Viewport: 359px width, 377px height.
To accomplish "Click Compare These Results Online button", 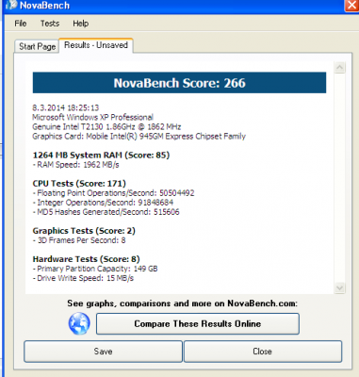I will (198, 323).
